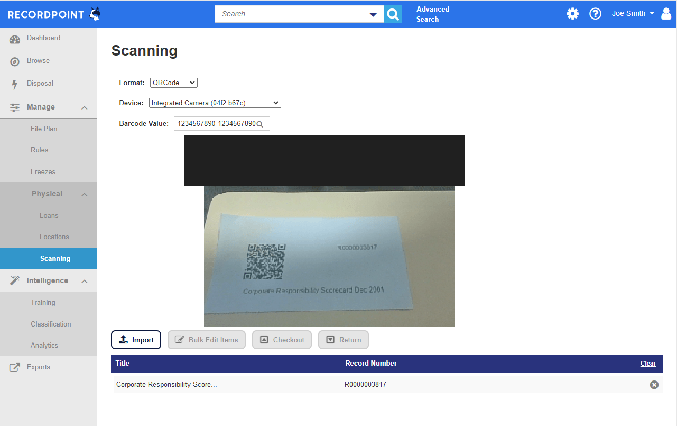Click the RecordPoint logo
677x426 pixels.
pos(54,14)
